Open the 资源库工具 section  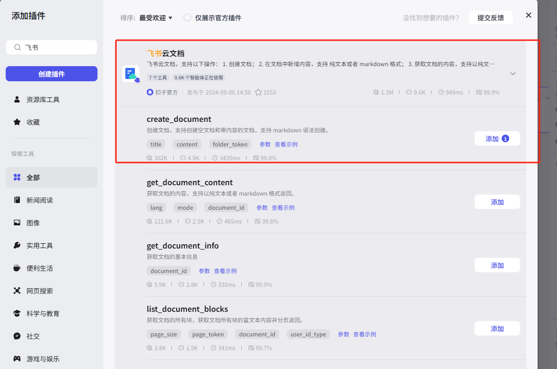coord(52,99)
